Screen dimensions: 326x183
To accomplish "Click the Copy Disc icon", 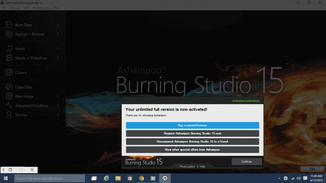I will 9,87.
